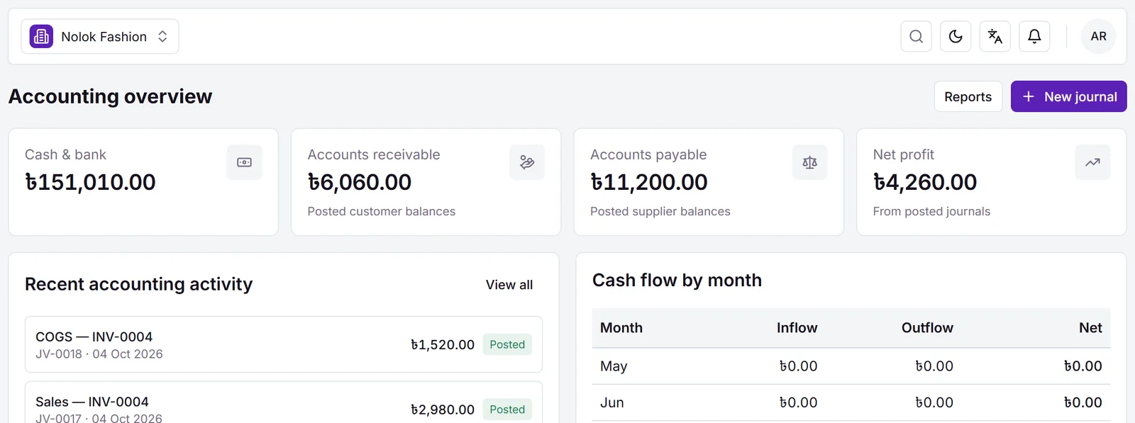1135x423 pixels.
Task: Click the Posted customer balances caption
Action: click(x=382, y=211)
